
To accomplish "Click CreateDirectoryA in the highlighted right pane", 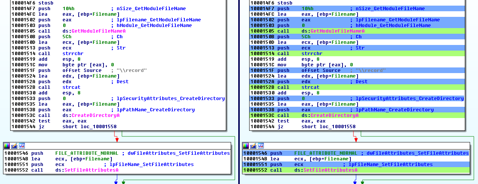I will (335, 115).
